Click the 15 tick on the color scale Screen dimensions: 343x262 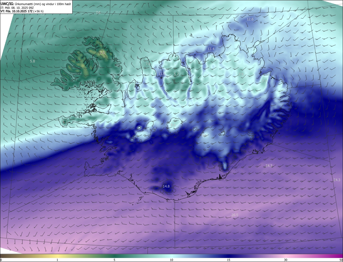pos(229,260)
